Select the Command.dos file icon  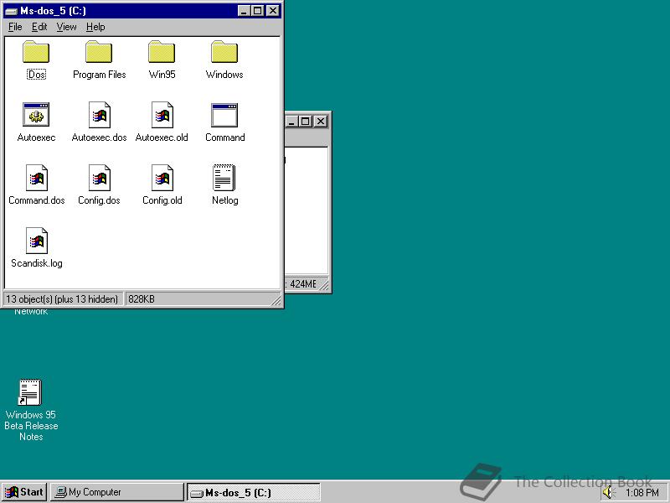(36, 178)
